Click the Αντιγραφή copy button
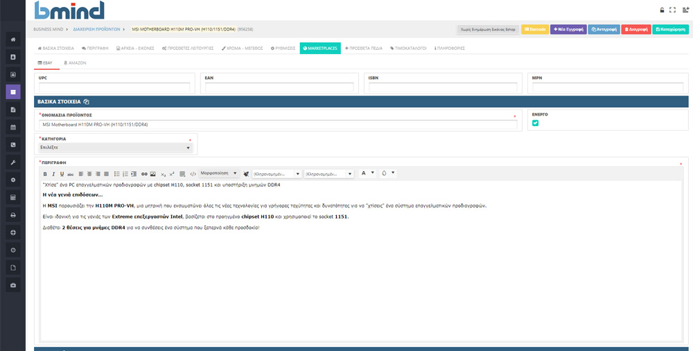Viewport: 693px width, 351px height. coord(604,30)
